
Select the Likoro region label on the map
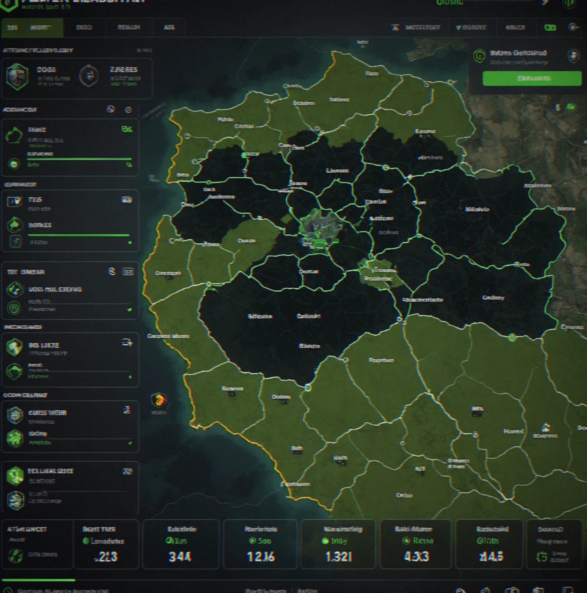(337, 170)
